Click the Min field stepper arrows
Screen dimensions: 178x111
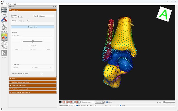point(103,105)
